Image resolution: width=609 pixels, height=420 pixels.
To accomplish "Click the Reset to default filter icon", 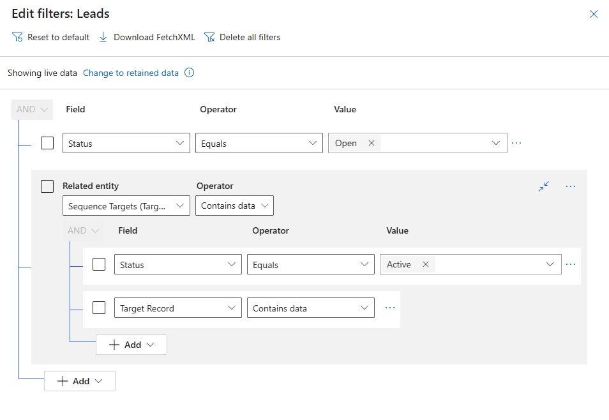I will [x=17, y=37].
